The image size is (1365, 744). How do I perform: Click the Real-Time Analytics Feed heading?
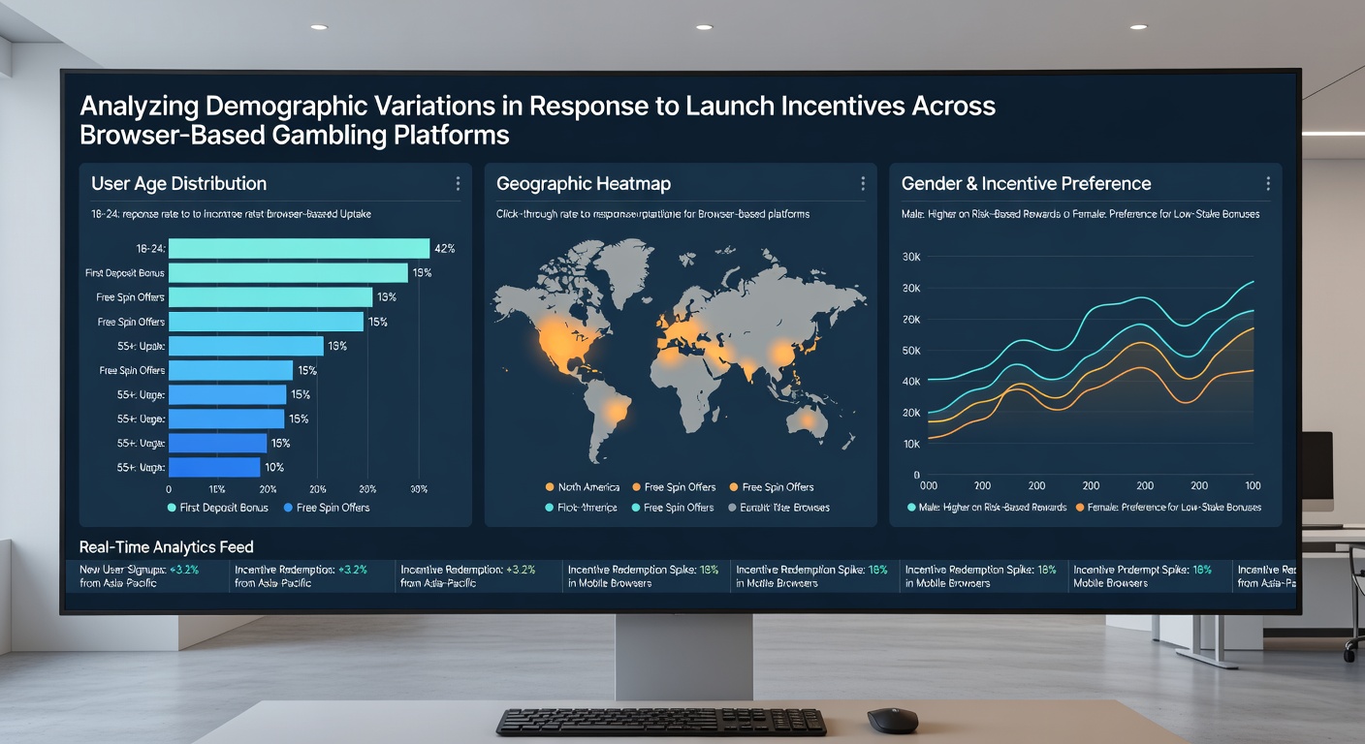tap(167, 547)
